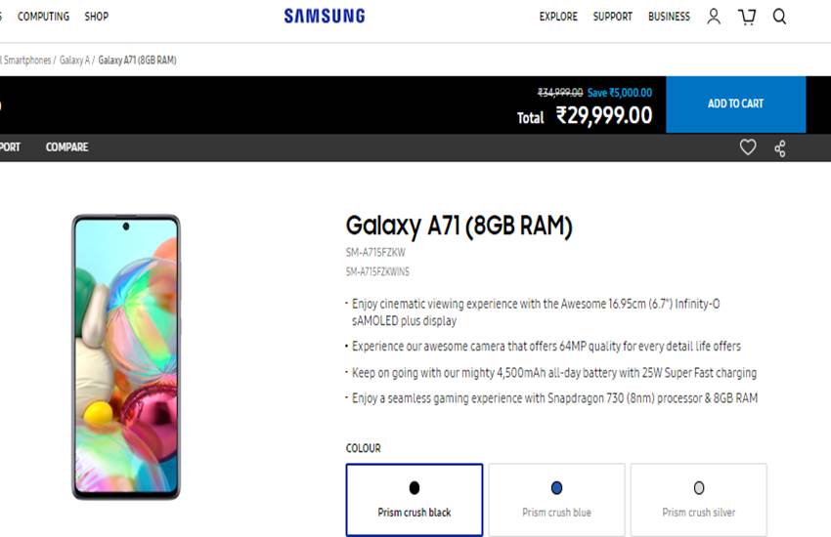Go to Samsung logo homepage

coord(325,17)
